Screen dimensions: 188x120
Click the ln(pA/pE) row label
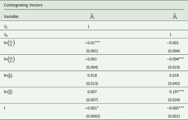(x=10, y=59)
